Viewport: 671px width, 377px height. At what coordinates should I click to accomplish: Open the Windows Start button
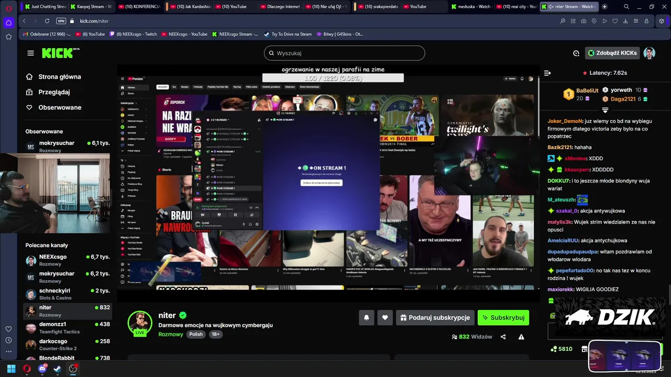click(11, 369)
